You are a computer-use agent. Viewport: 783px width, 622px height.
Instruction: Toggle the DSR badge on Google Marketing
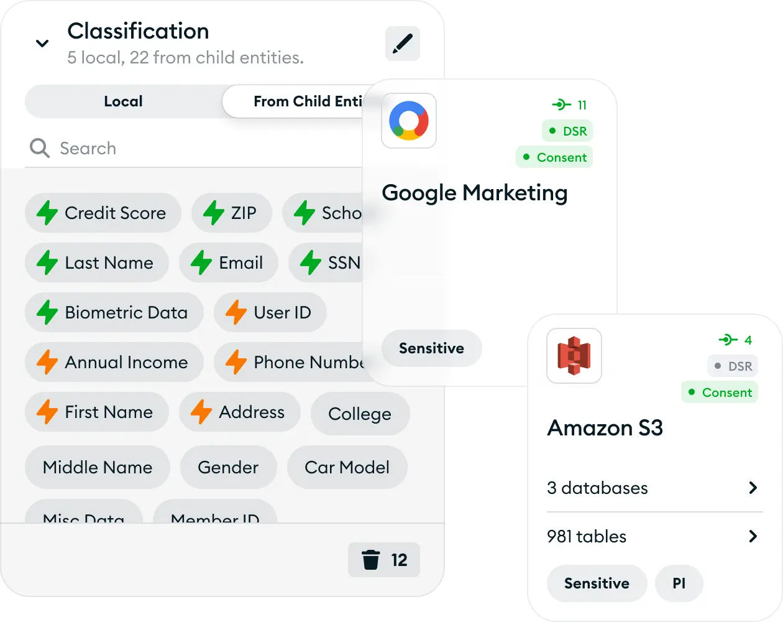[x=568, y=131]
